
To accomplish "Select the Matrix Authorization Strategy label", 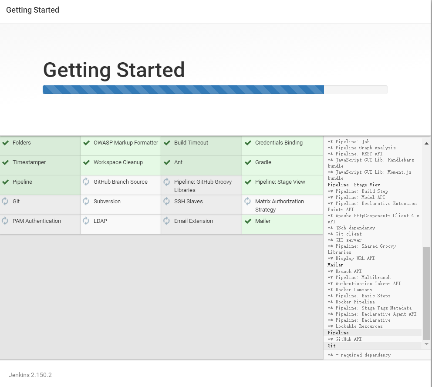I will 280,205.
